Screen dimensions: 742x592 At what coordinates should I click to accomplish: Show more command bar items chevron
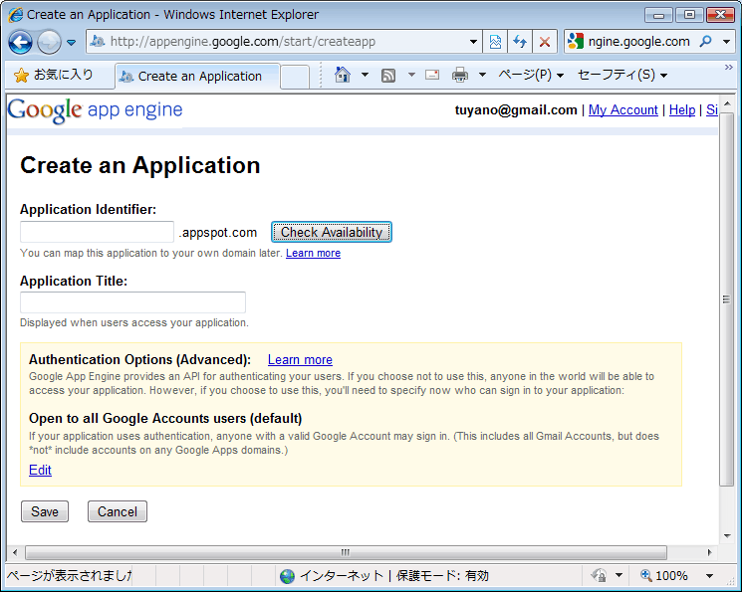pos(729,68)
